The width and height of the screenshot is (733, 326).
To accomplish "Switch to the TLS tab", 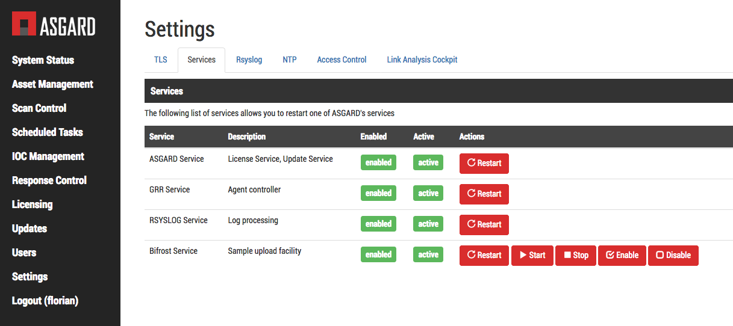I will pos(161,60).
